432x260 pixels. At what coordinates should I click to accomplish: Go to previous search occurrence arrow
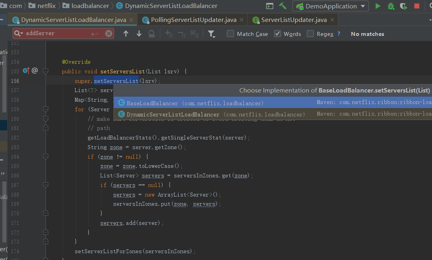coord(126,33)
